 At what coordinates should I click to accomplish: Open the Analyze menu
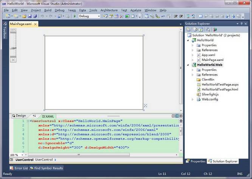tap(136, 10)
